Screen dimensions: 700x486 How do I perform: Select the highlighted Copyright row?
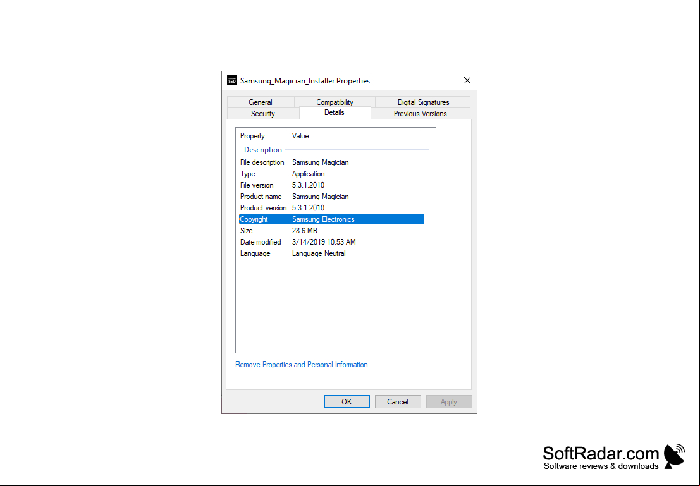point(331,219)
